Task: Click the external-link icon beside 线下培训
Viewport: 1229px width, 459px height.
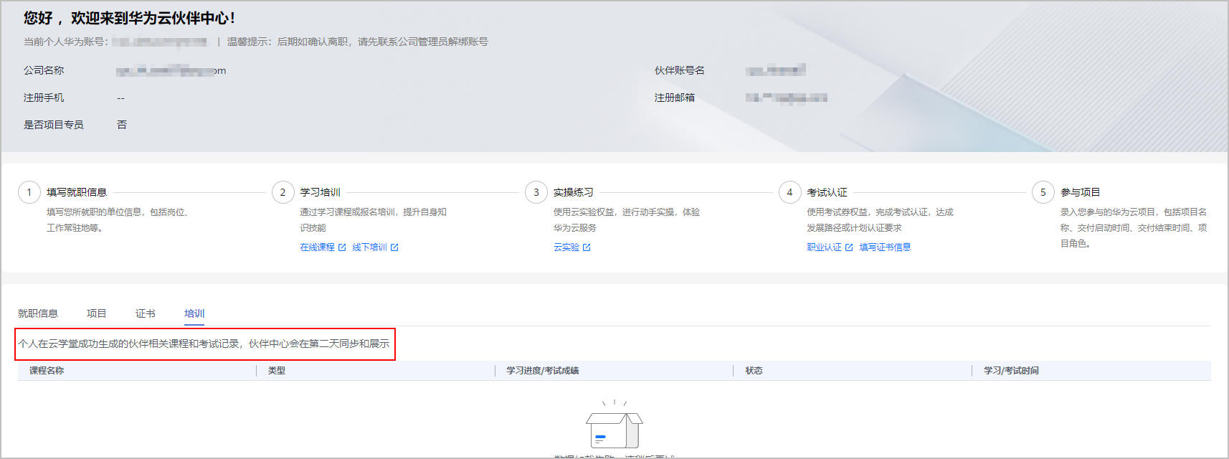Action: 394,247
